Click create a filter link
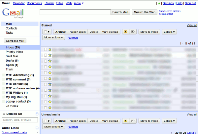The width and height of the screenshot is (198, 134). coord(166,14)
